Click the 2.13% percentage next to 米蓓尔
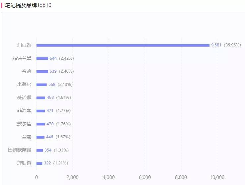This screenshot has height=185, width=245. coord(65,85)
